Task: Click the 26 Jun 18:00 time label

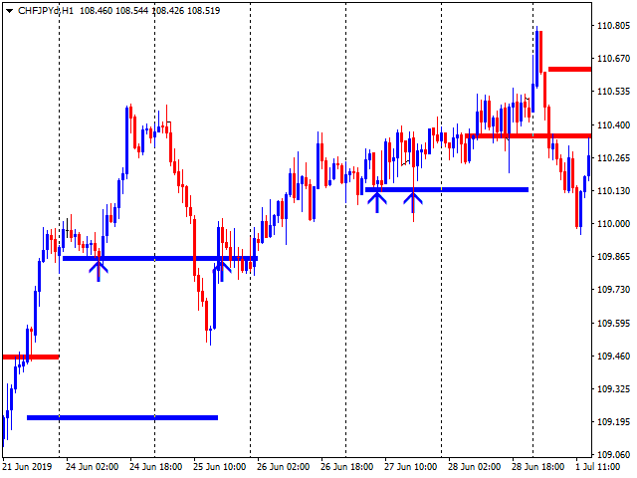Action: [347, 467]
